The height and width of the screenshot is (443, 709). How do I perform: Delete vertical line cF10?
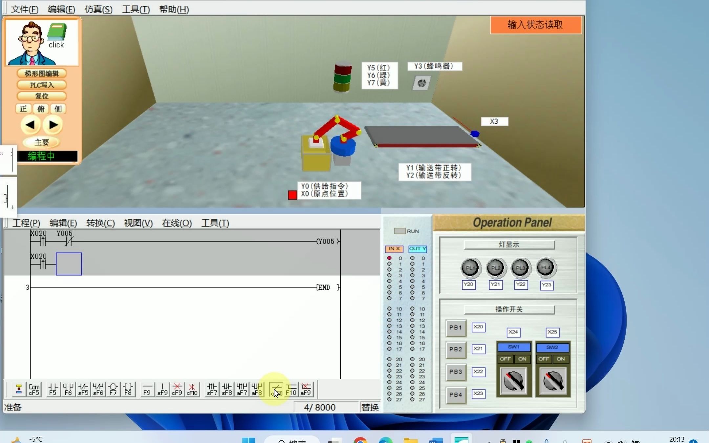(x=192, y=389)
